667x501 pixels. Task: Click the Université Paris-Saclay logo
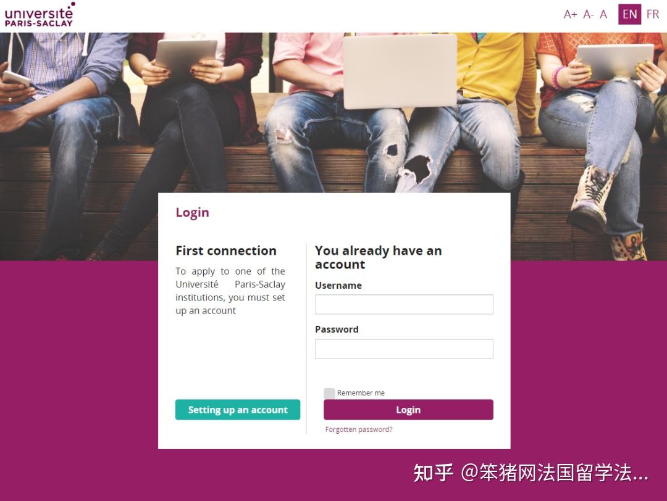tap(39, 14)
